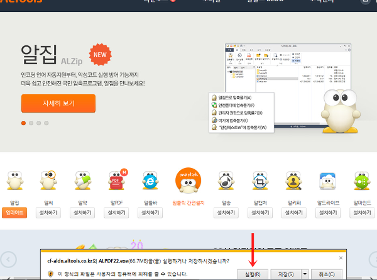Save the file with 저장(S) button
This screenshot has height=280, width=377.
(x=286, y=274)
